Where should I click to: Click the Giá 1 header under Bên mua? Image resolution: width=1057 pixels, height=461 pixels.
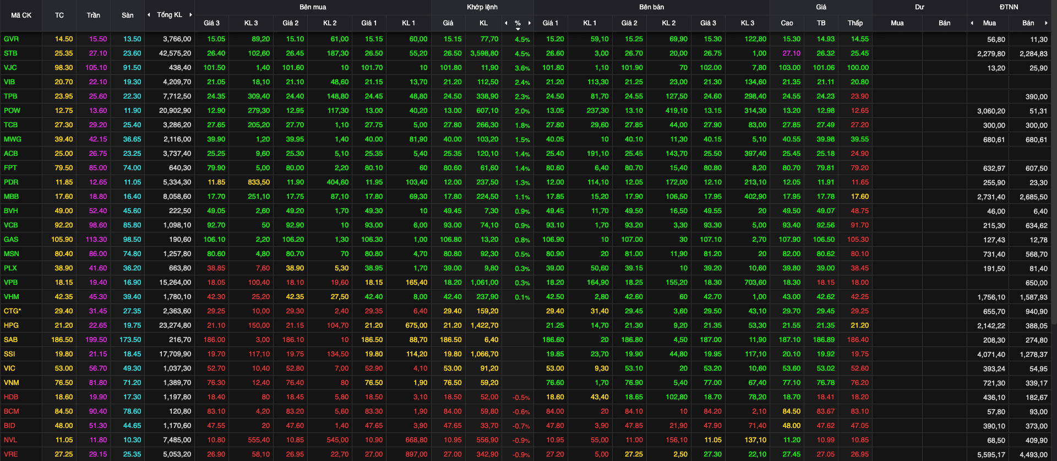point(369,23)
